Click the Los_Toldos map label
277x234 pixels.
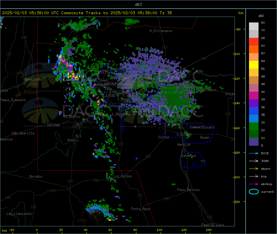point(122,176)
